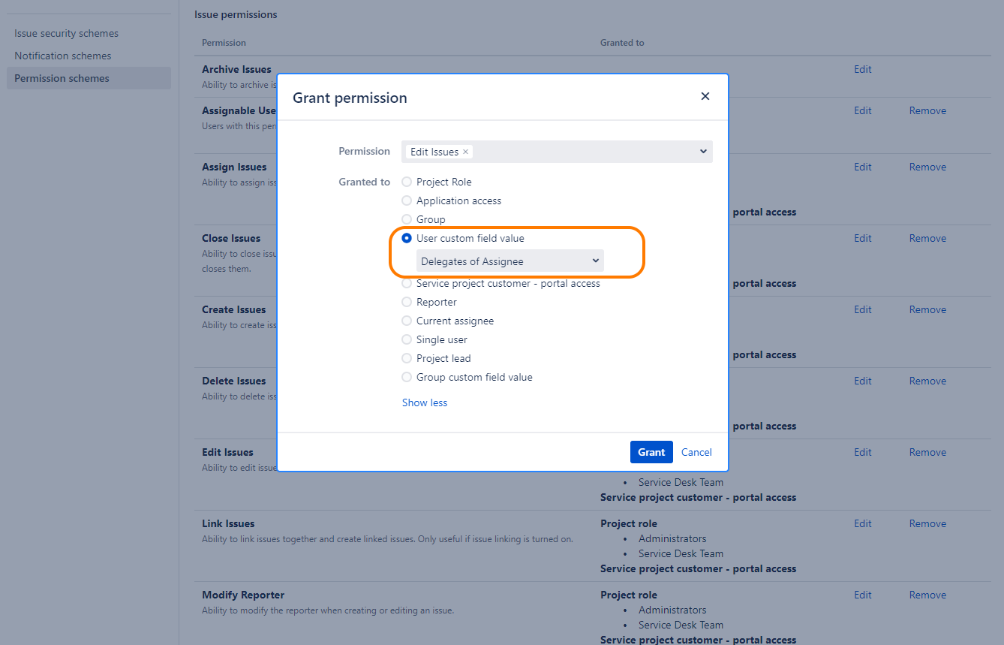1004x645 pixels.
Task: Select the Single user radio button
Action: pyautogui.click(x=407, y=339)
